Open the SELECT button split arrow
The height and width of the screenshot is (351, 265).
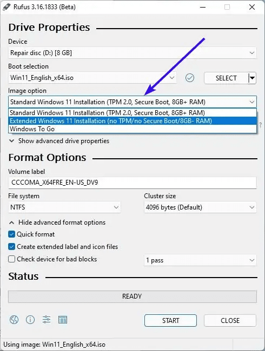coord(252,78)
